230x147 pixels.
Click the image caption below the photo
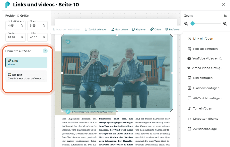click(92, 112)
